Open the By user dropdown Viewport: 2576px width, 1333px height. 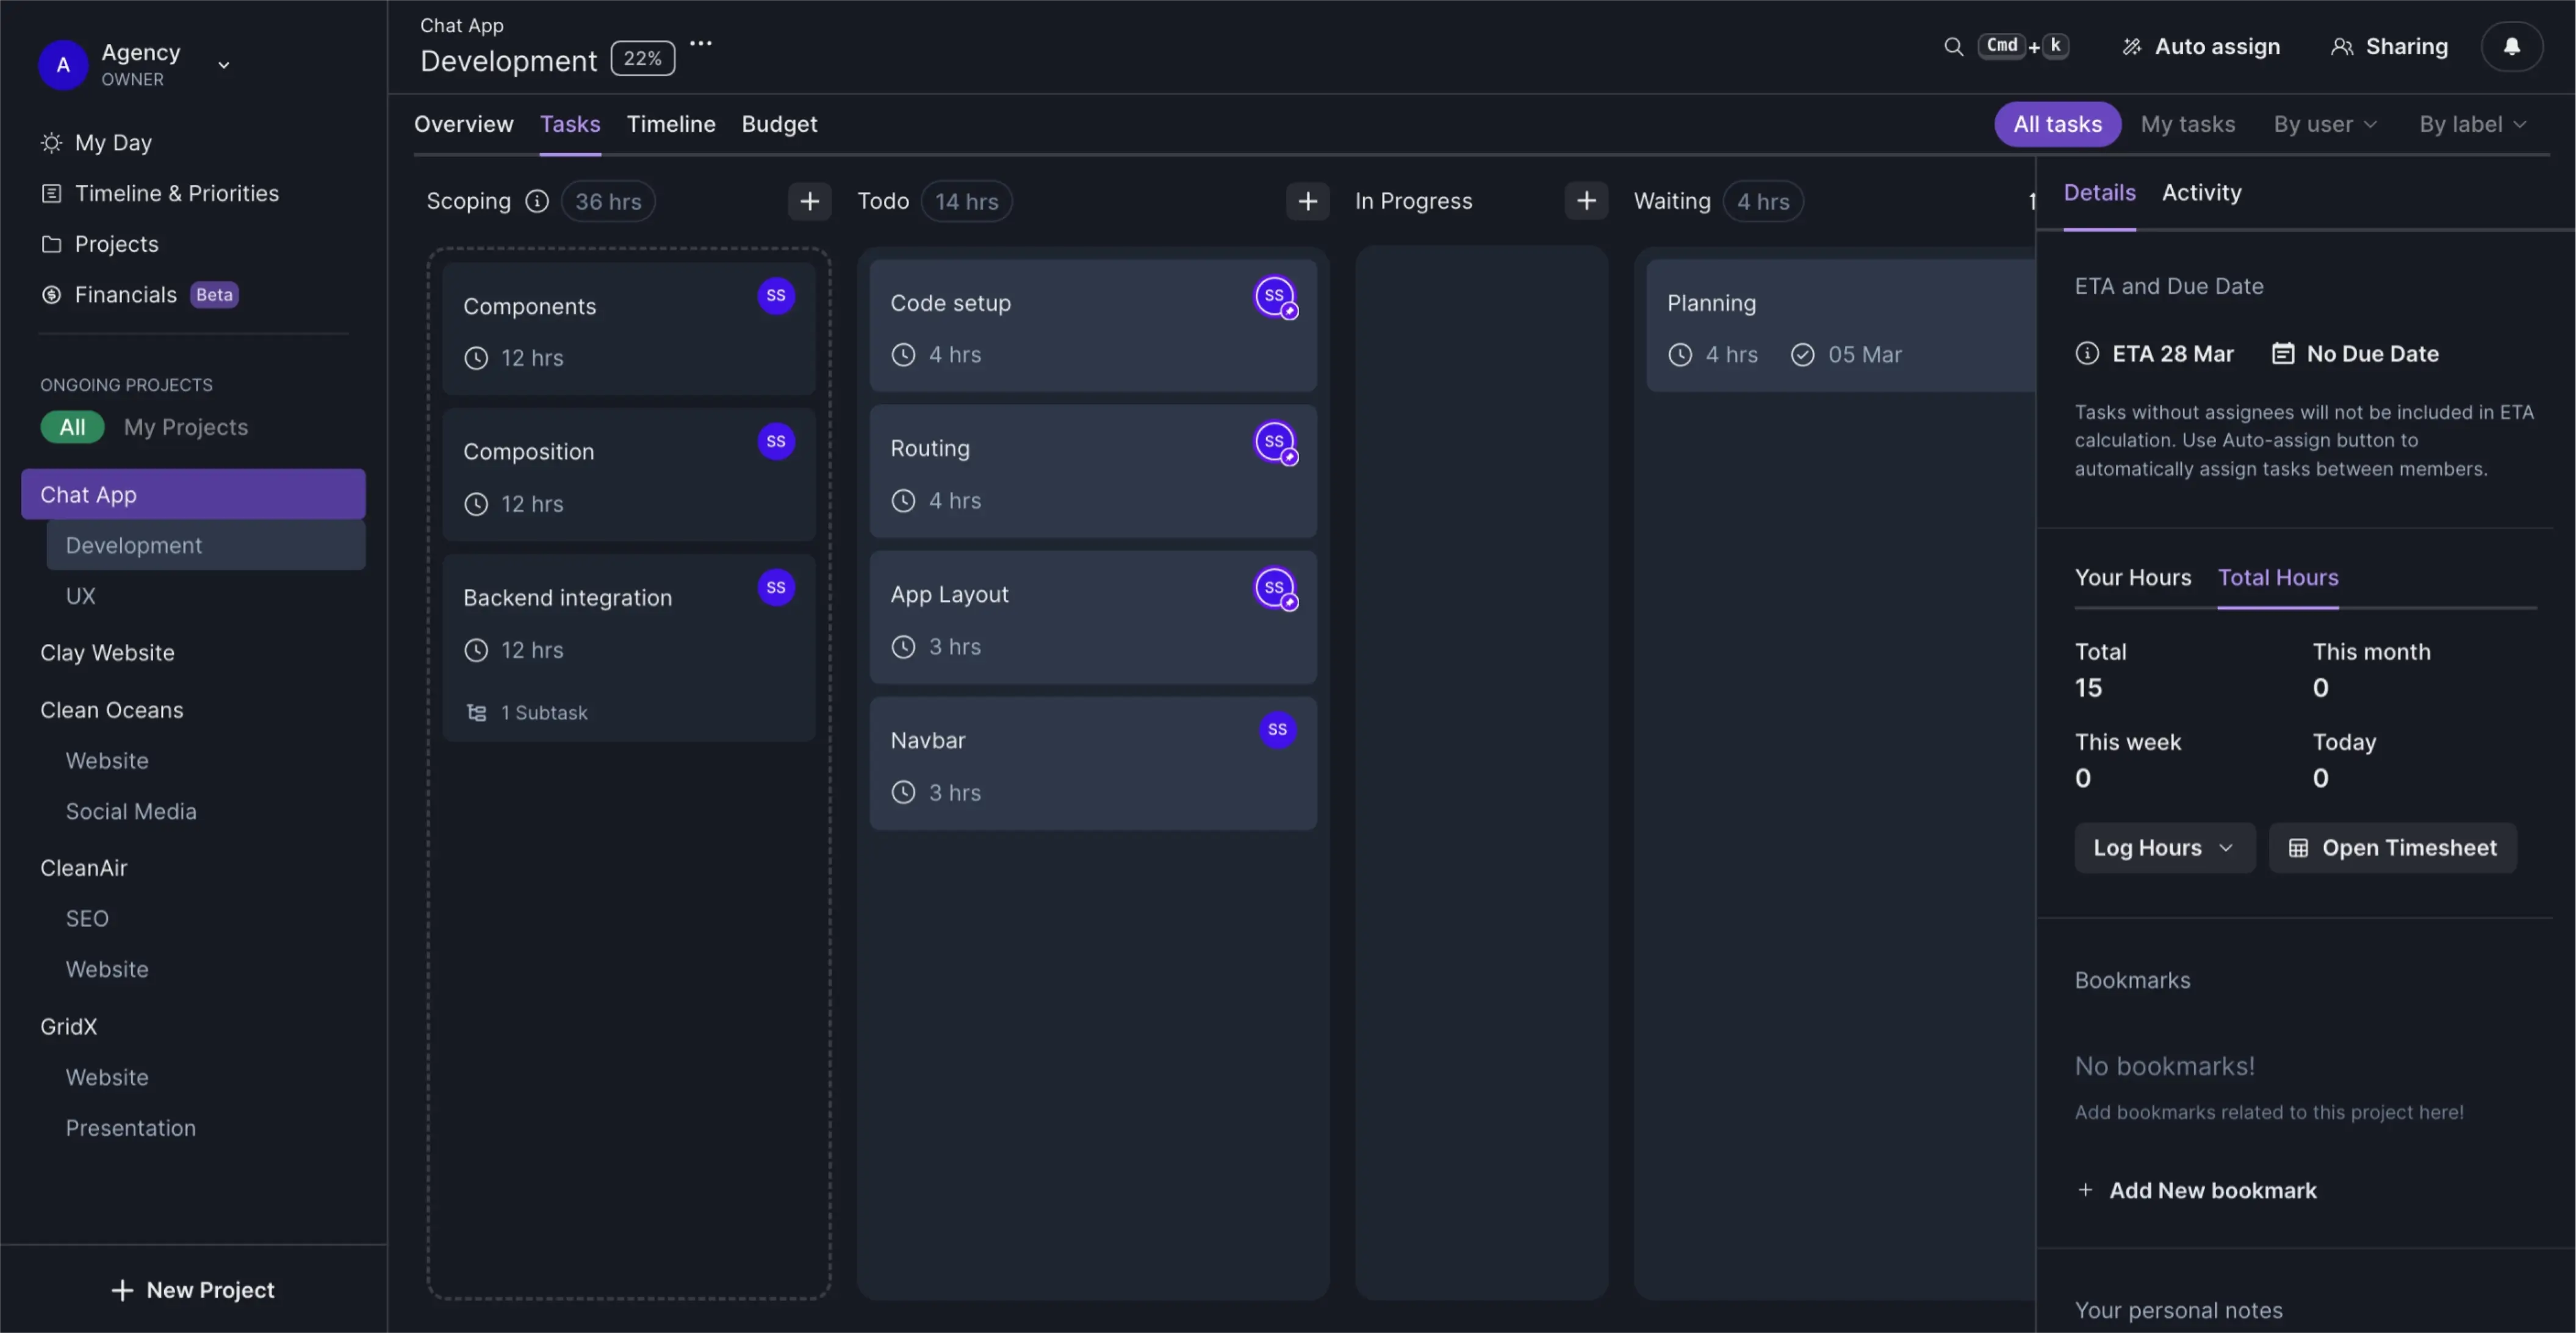[2323, 124]
